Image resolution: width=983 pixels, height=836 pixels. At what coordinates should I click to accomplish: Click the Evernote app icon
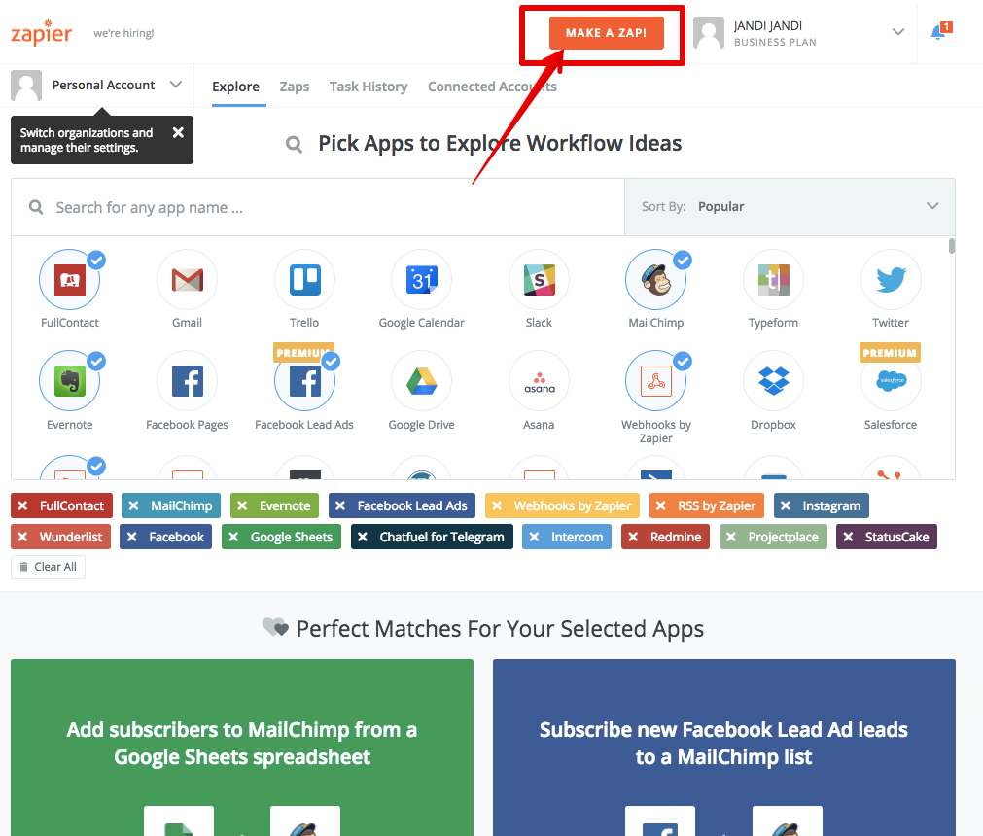[70, 380]
